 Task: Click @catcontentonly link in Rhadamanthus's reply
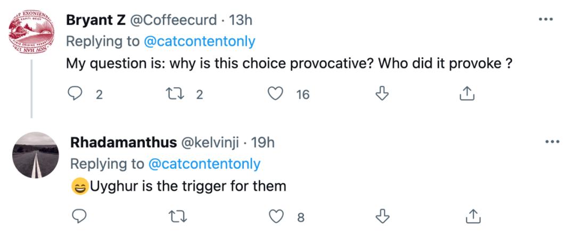click(x=203, y=164)
